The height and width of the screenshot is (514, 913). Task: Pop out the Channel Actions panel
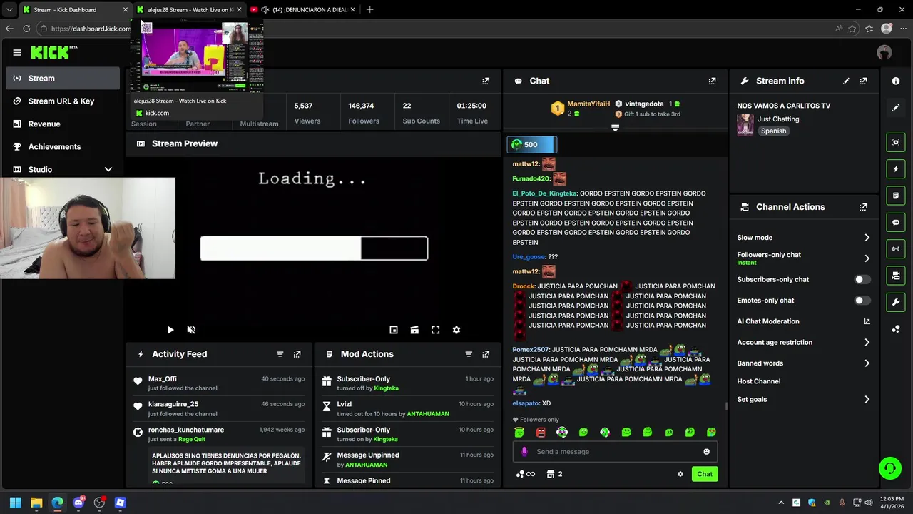pyautogui.click(x=864, y=207)
